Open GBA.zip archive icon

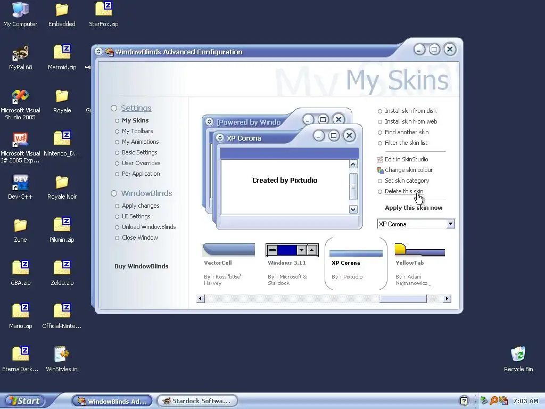pos(20,273)
